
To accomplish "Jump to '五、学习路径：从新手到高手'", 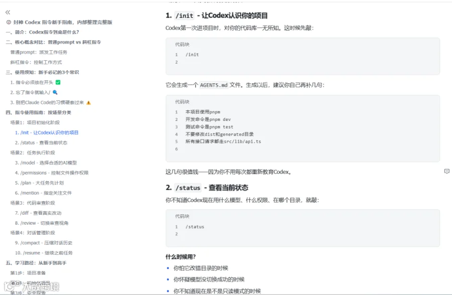I will 36,263.
